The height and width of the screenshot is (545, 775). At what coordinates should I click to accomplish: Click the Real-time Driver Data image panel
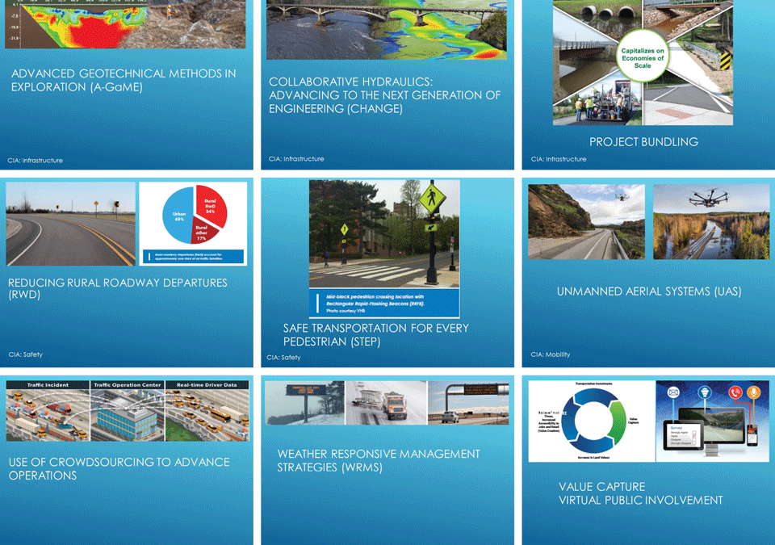(x=206, y=412)
